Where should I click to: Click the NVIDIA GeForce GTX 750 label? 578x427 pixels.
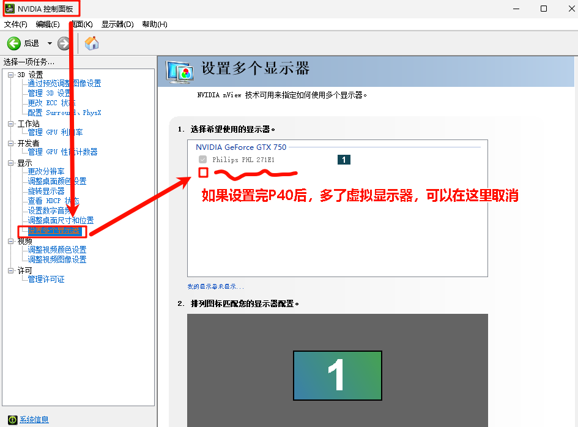tap(241, 147)
